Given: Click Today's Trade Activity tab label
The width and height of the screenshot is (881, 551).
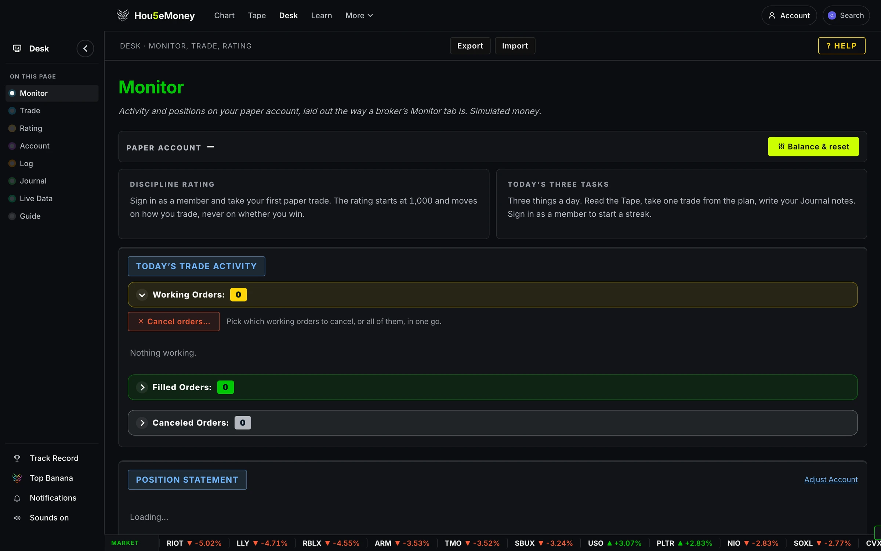Looking at the screenshot, I should point(196,266).
